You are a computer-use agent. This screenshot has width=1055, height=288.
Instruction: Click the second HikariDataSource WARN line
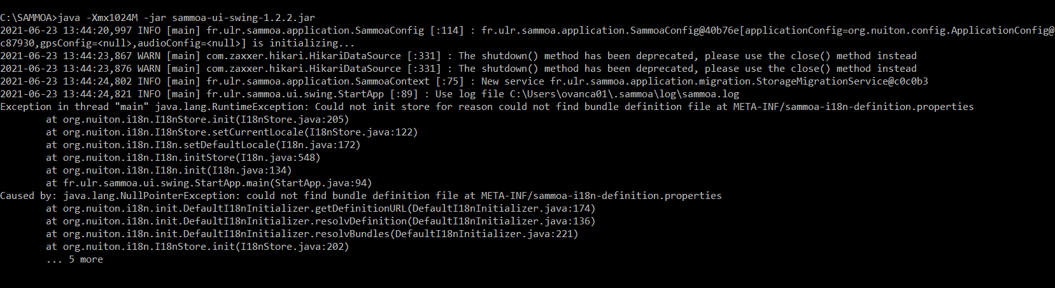(458, 69)
